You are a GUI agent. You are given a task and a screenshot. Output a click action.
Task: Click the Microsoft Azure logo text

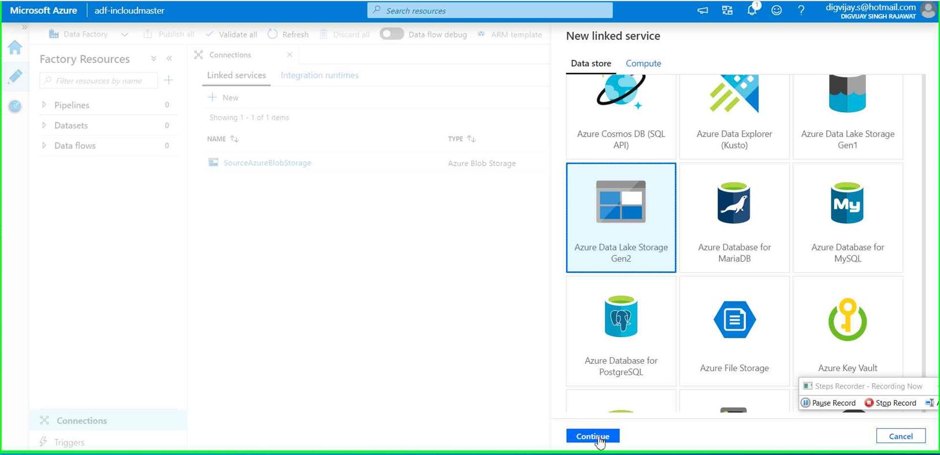(x=43, y=10)
